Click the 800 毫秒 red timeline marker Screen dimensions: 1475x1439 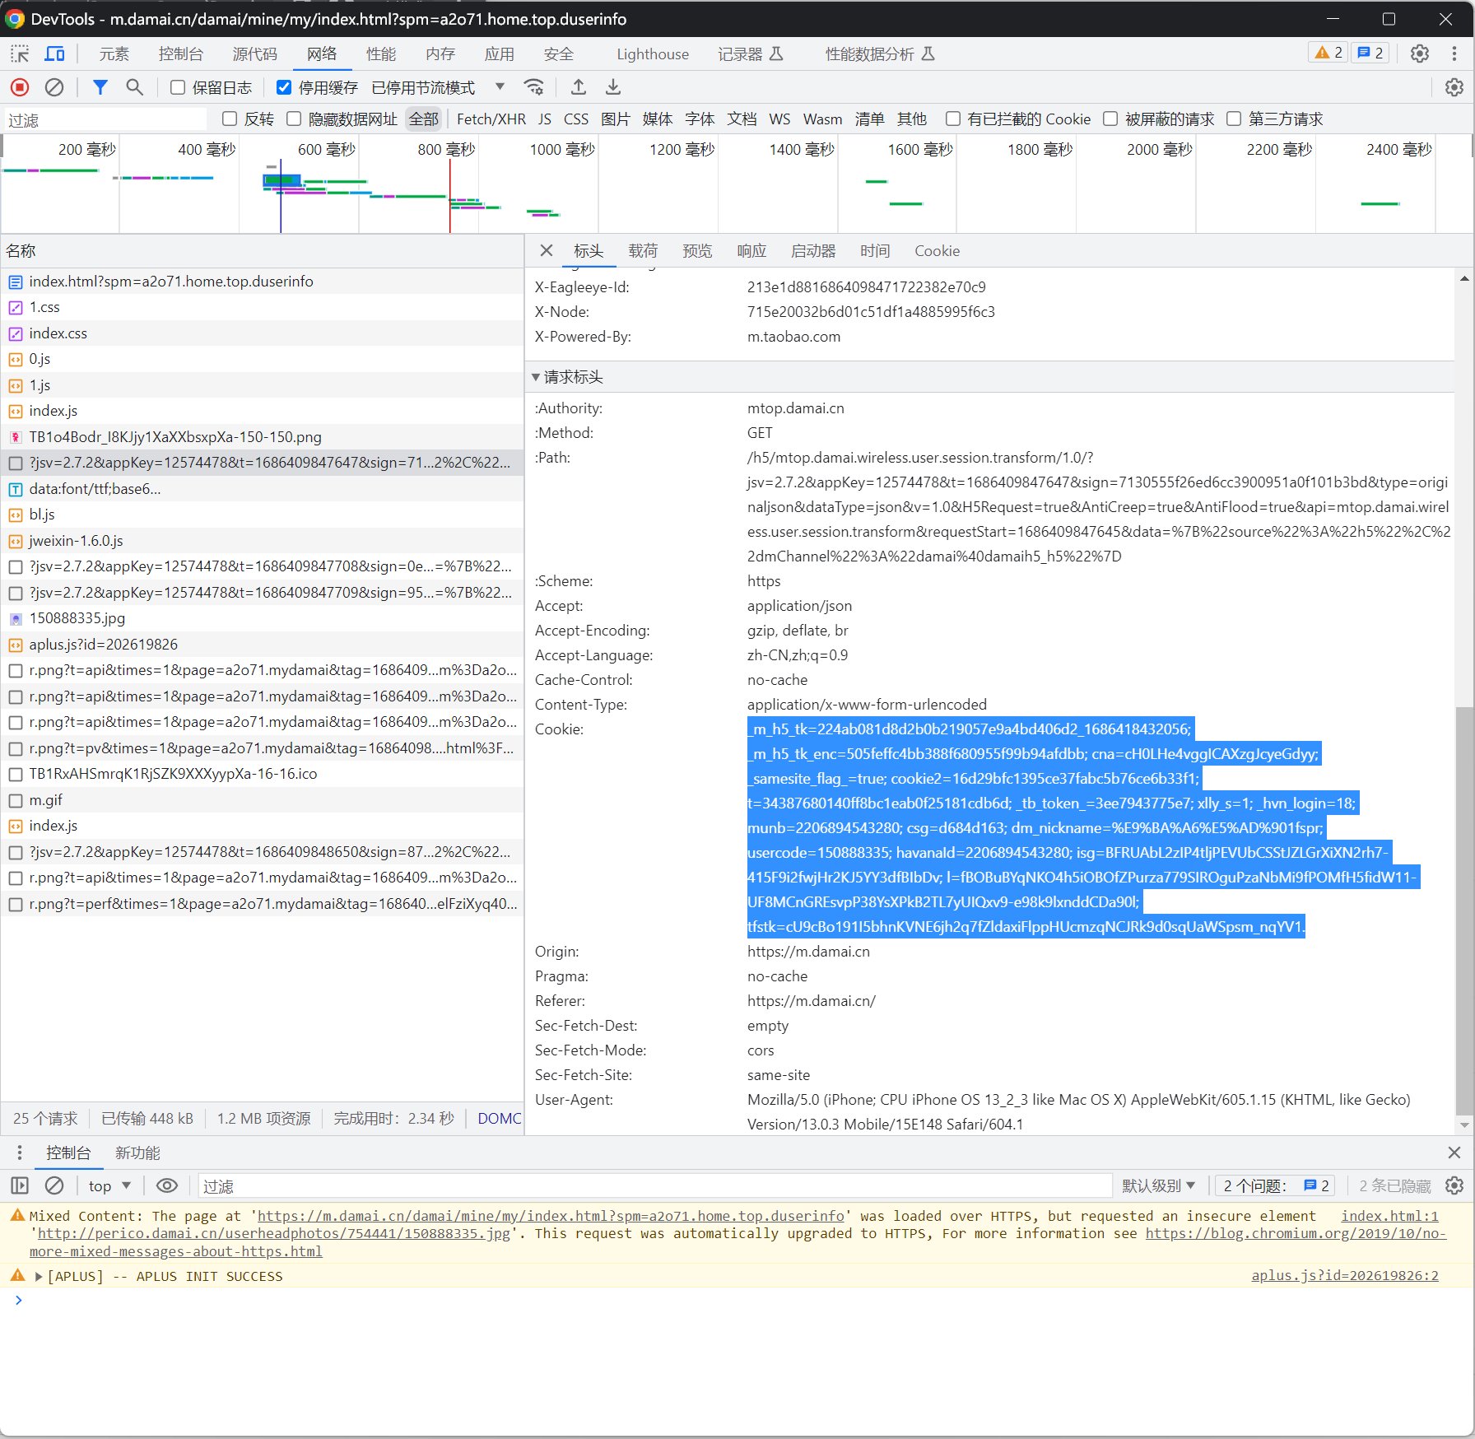coord(449,196)
